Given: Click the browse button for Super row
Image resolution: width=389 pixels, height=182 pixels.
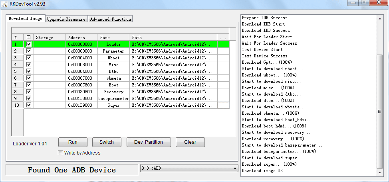Looking at the screenshot, I should 223,105.
